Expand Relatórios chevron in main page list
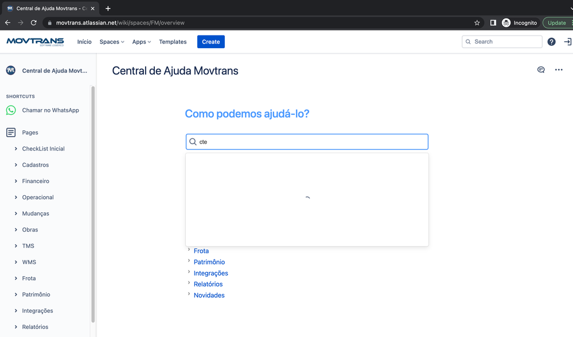 [189, 282]
